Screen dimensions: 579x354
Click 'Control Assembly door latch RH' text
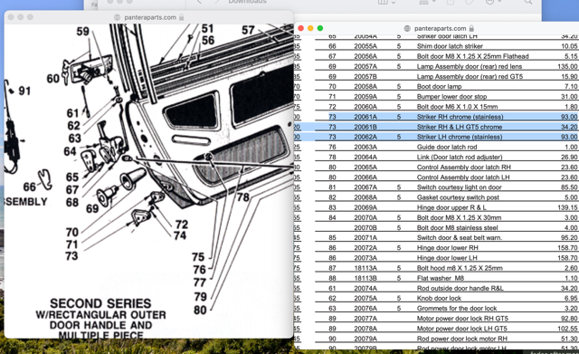pos(463,167)
